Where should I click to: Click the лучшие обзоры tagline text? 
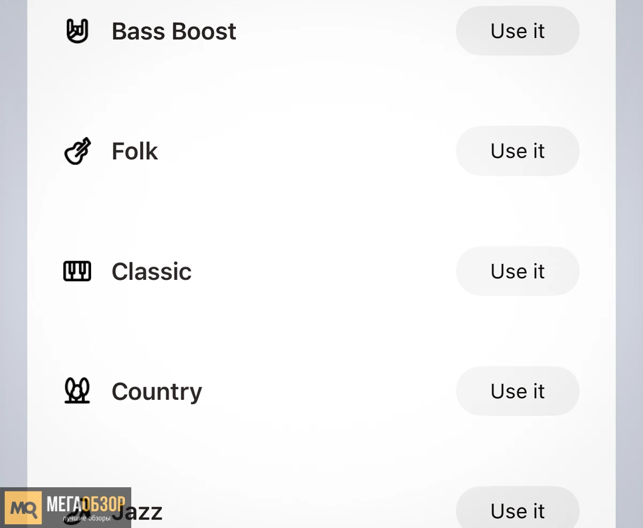click(x=86, y=518)
